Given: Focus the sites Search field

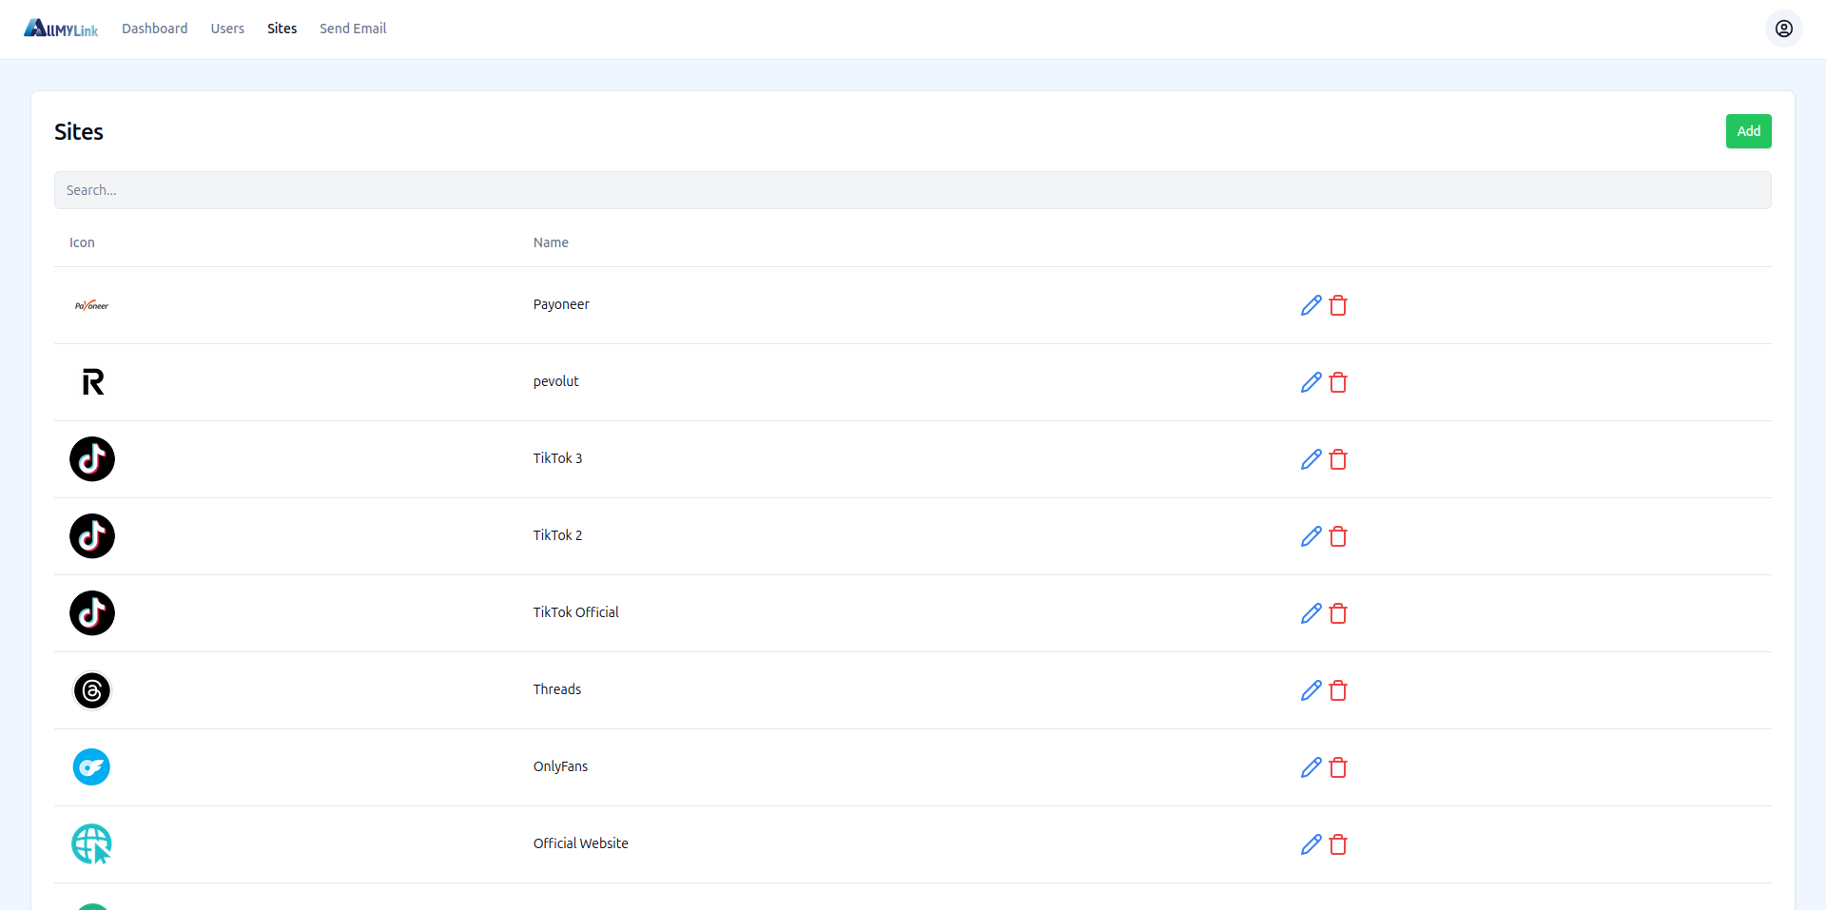Looking at the screenshot, I should click(x=912, y=190).
